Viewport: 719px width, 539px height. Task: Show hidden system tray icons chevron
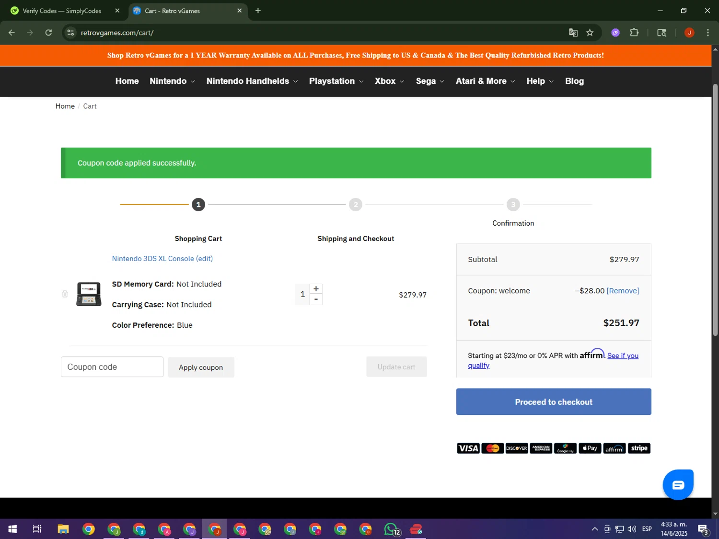pyautogui.click(x=595, y=529)
